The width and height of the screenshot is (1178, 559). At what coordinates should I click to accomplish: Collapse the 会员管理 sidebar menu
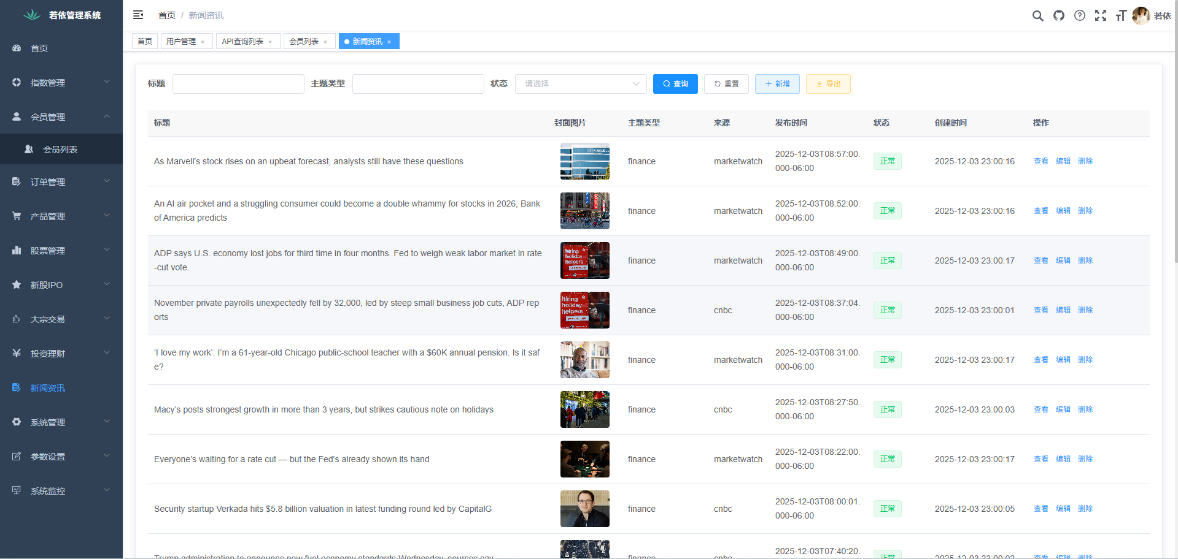tap(61, 117)
